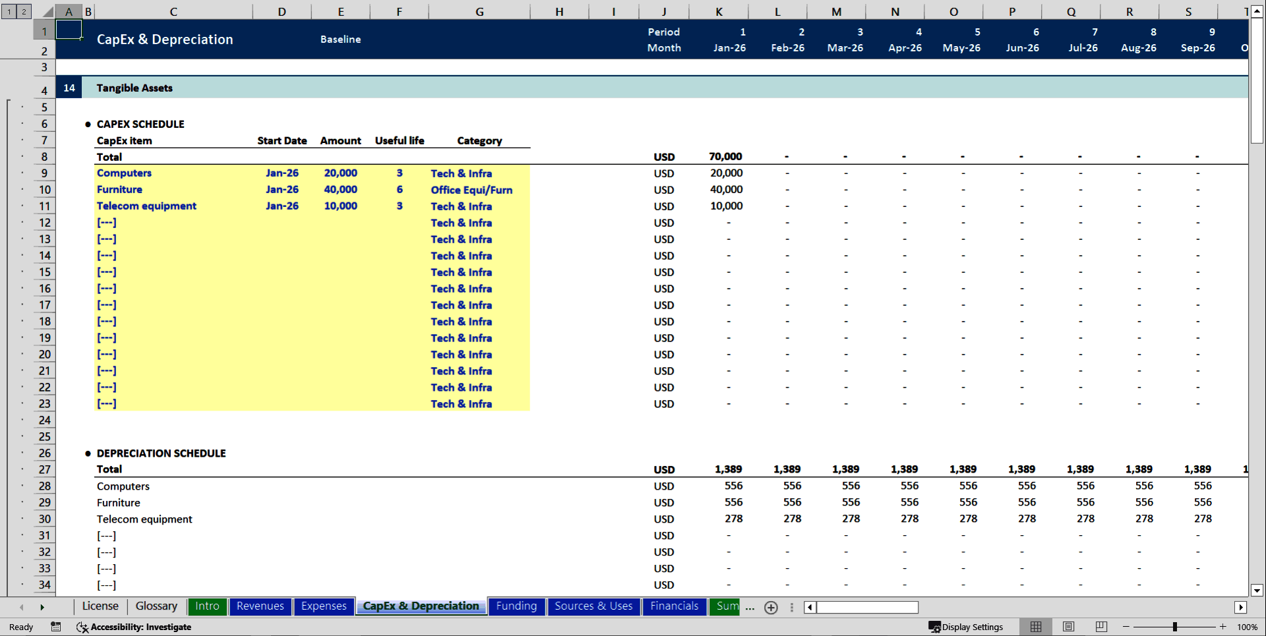
Task: Open Display Settings from the status bar
Action: 967,627
